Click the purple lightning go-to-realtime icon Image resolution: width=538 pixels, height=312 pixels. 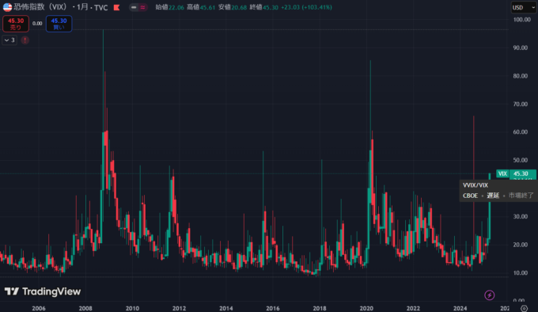click(489, 295)
